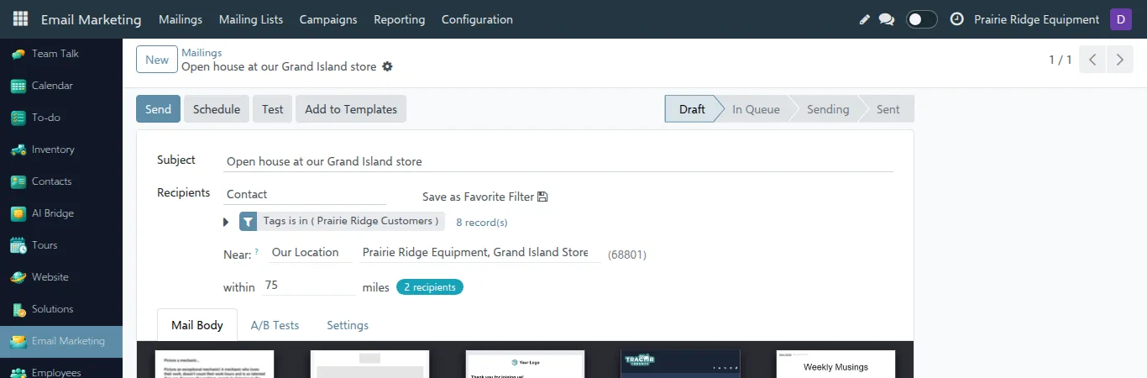The width and height of the screenshot is (1147, 378).
Task: Choose the Tractor-branded template thumbnail
Action: pos(680,364)
